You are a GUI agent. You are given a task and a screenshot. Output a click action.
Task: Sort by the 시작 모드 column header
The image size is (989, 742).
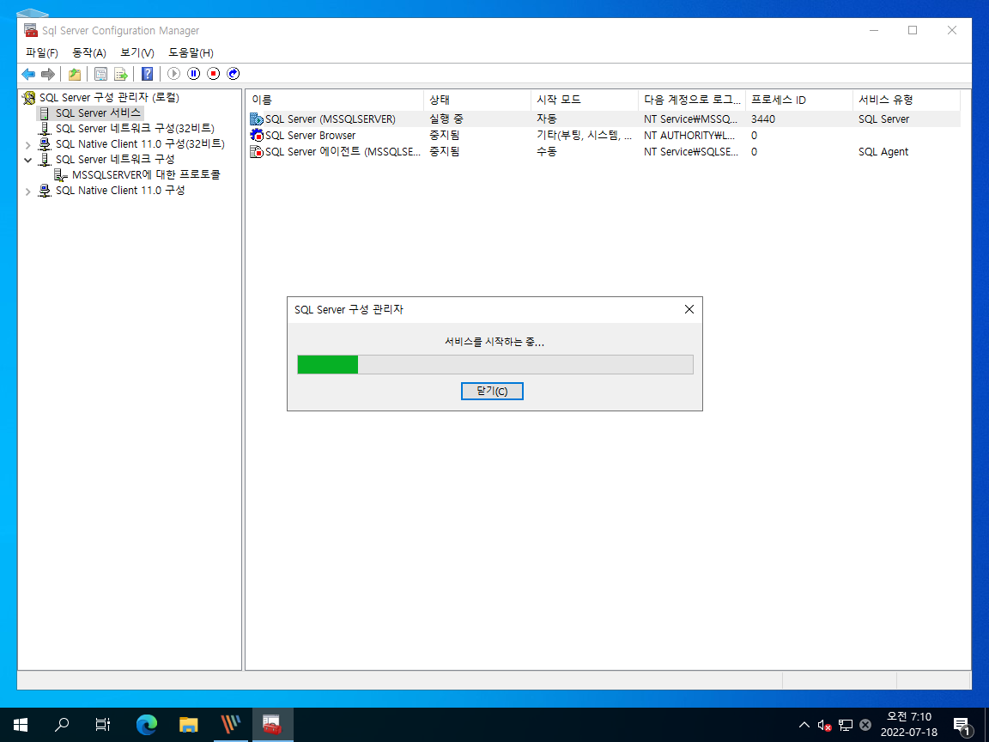click(585, 100)
